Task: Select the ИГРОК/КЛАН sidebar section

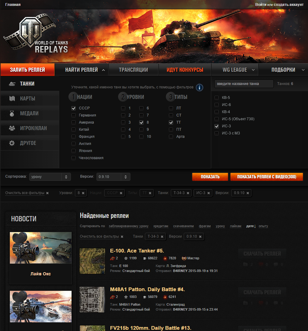Action: [x=30, y=128]
